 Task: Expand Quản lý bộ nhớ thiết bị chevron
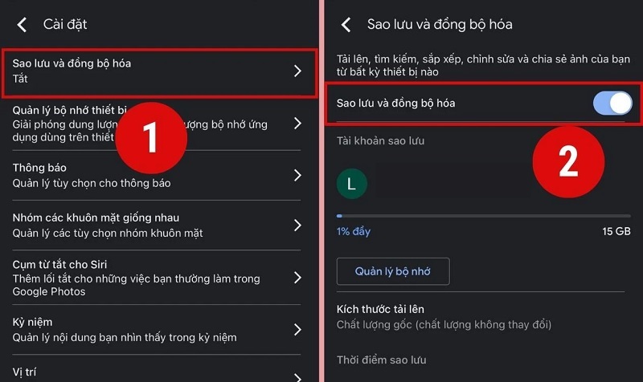click(x=297, y=124)
